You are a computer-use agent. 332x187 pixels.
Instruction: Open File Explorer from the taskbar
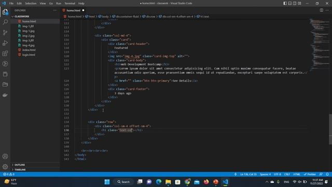168,182
